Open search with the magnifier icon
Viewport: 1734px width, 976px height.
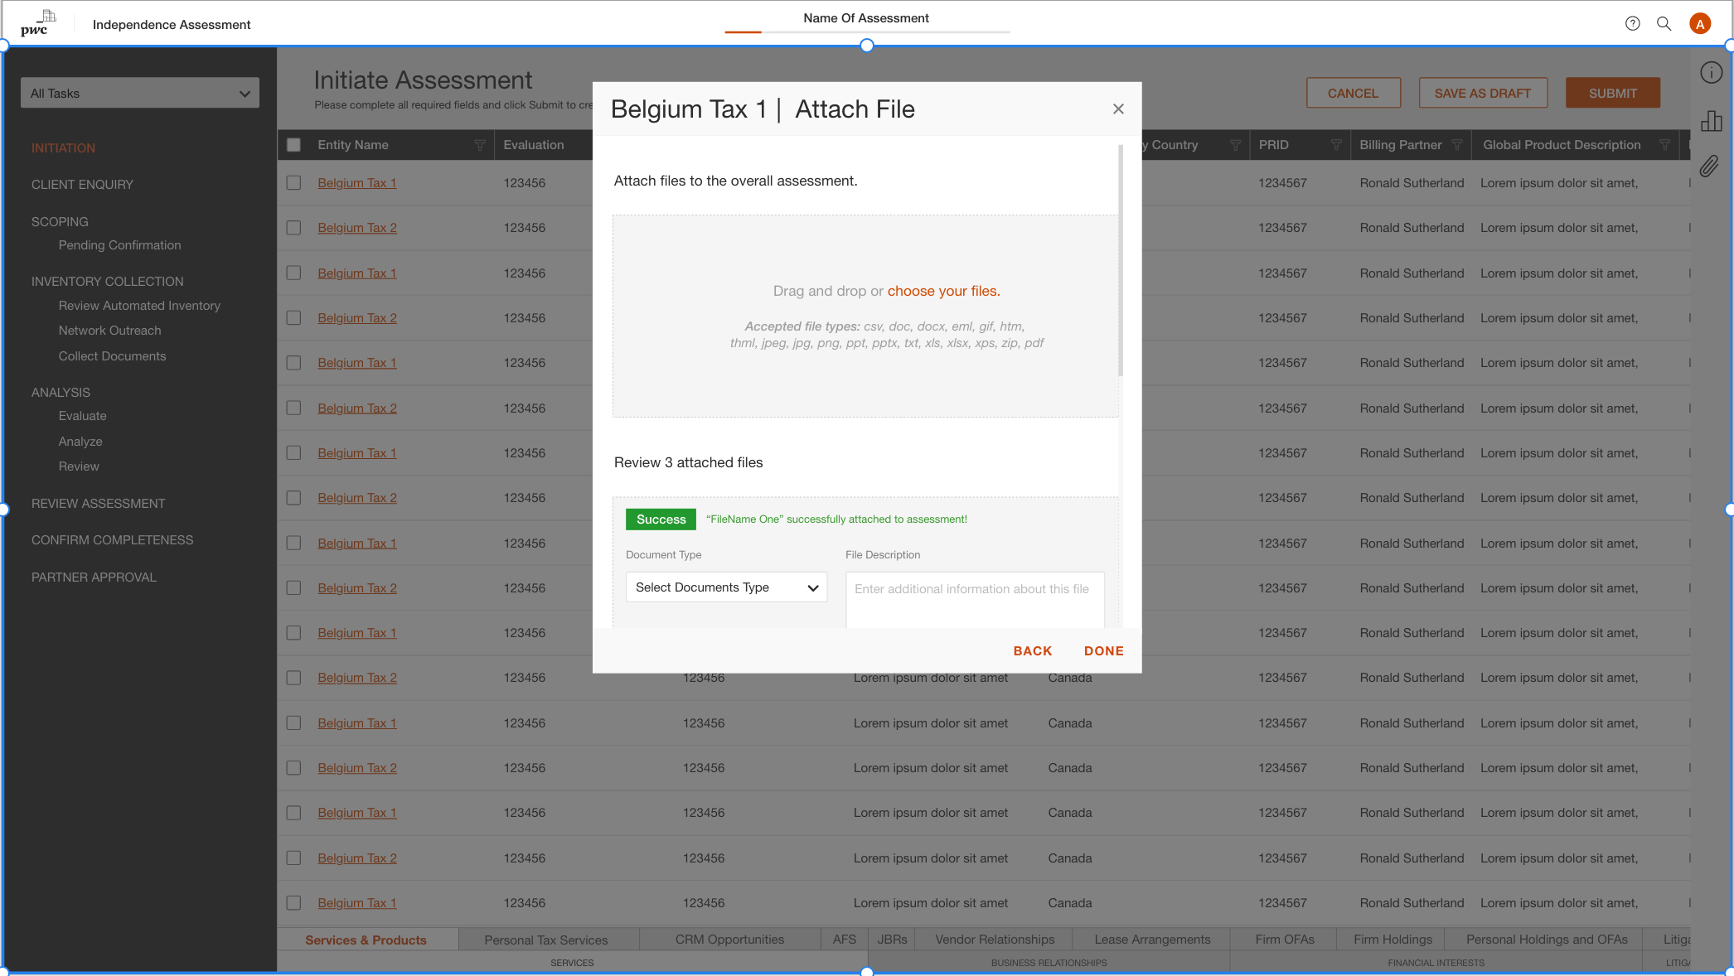click(1664, 23)
